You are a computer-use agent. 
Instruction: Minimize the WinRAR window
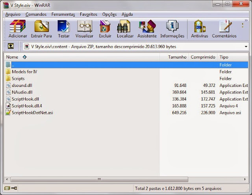pyautogui.click(x=218, y=4)
